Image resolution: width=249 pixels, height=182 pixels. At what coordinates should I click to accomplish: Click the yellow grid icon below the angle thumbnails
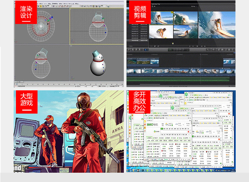(173, 43)
